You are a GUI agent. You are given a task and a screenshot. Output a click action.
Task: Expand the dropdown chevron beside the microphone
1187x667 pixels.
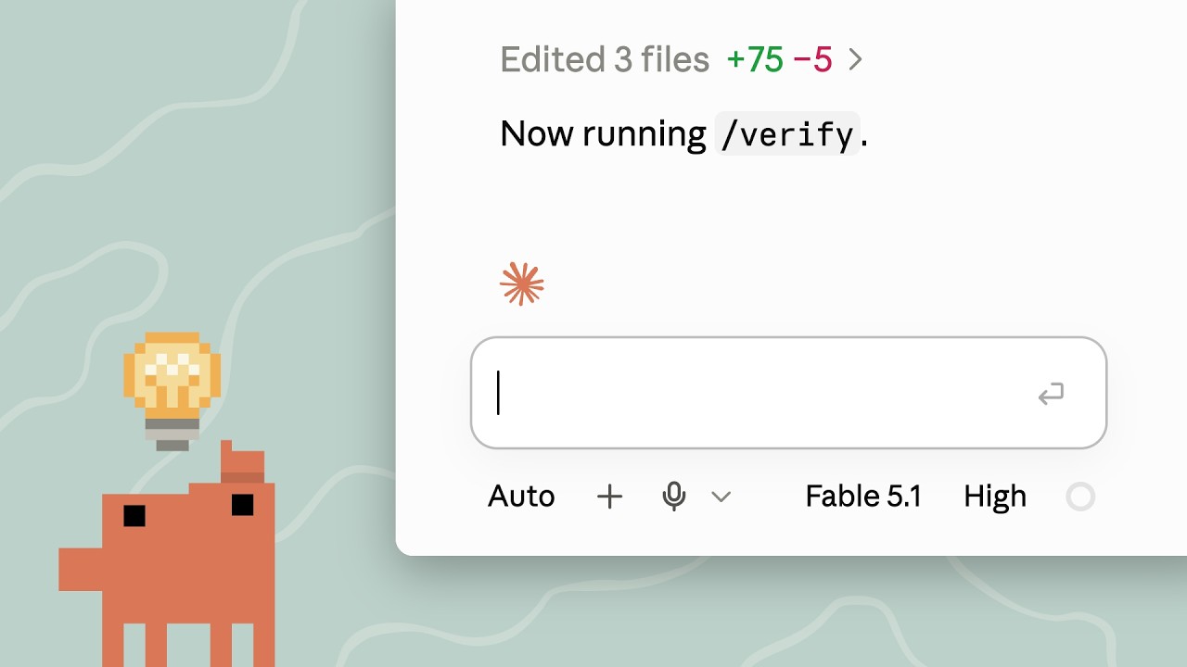pos(721,497)
